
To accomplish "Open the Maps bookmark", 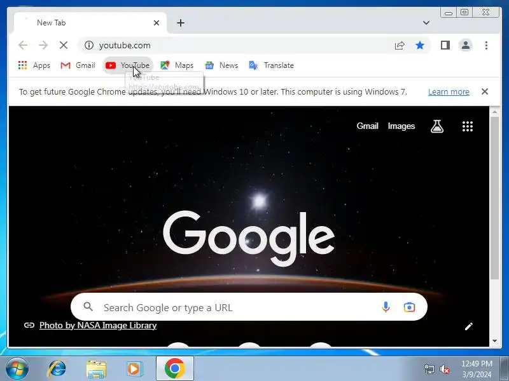I will pyautogui.click(x=177, y=65).
